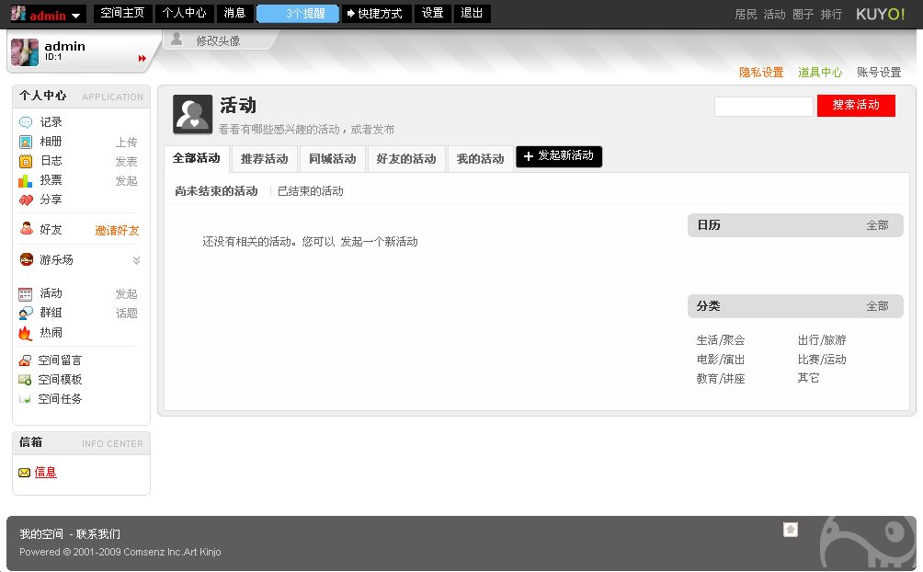Image resolution: width=923 pixels, height=572 pixels.
Task: Click 话题 next to 群组
Action: (x=126, y=314)
